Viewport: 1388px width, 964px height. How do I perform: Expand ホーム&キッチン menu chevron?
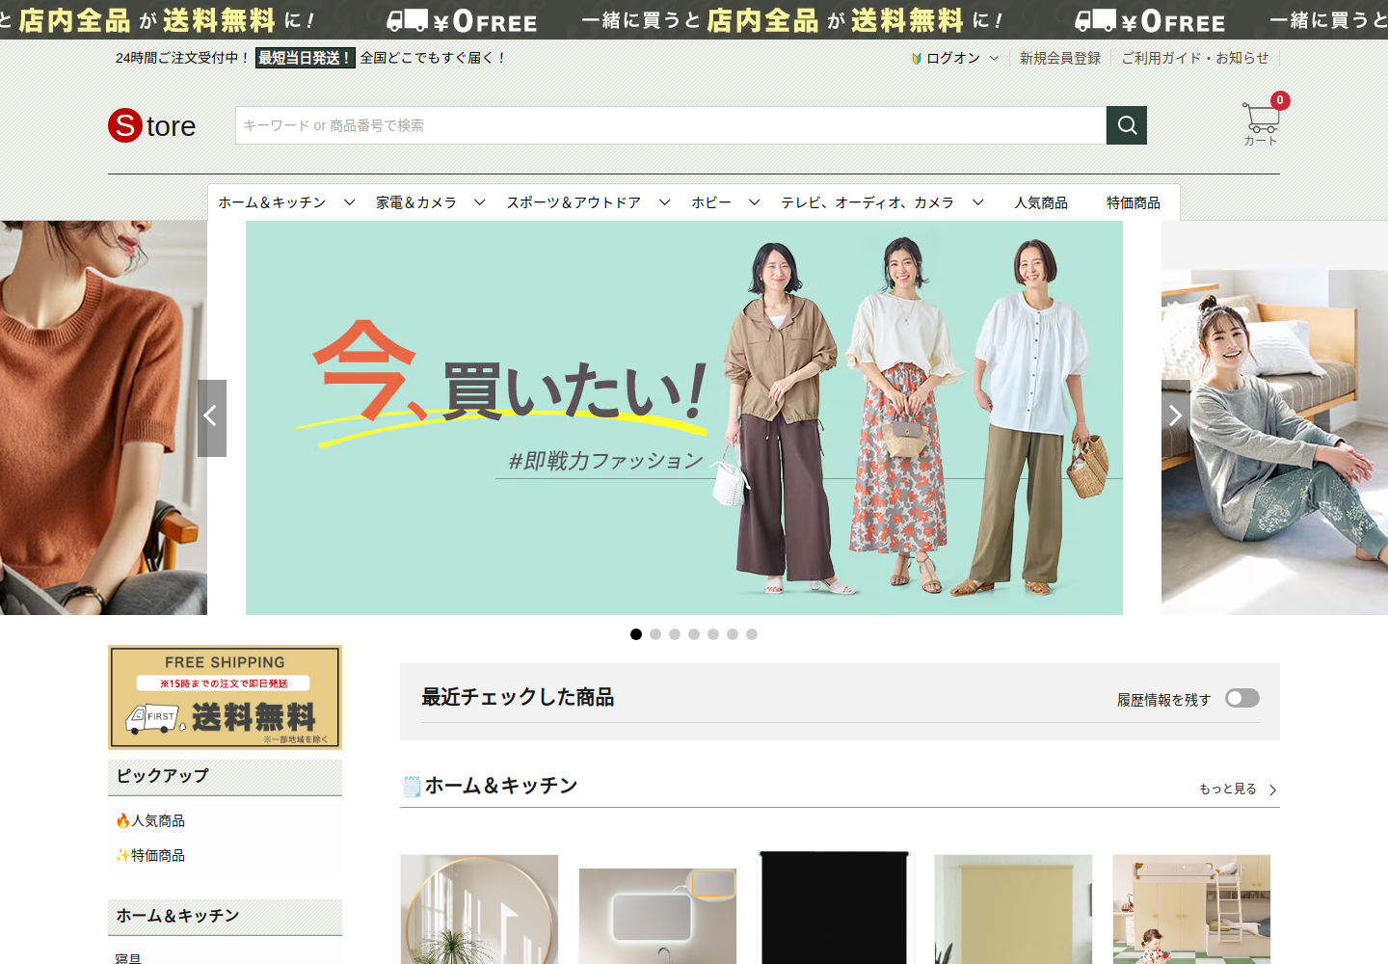(x=350, y=202)
